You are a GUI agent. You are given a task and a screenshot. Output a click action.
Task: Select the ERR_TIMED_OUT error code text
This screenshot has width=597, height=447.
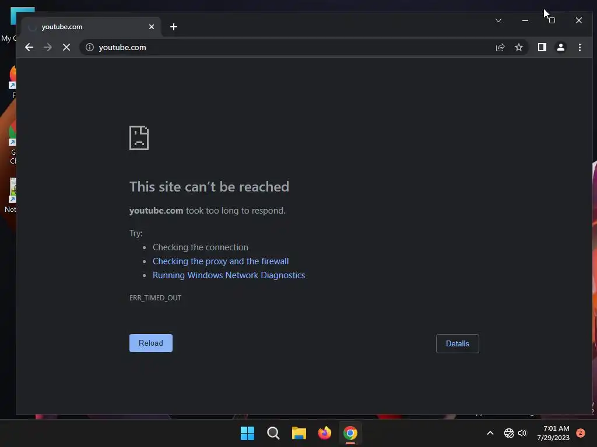point(155,297)
